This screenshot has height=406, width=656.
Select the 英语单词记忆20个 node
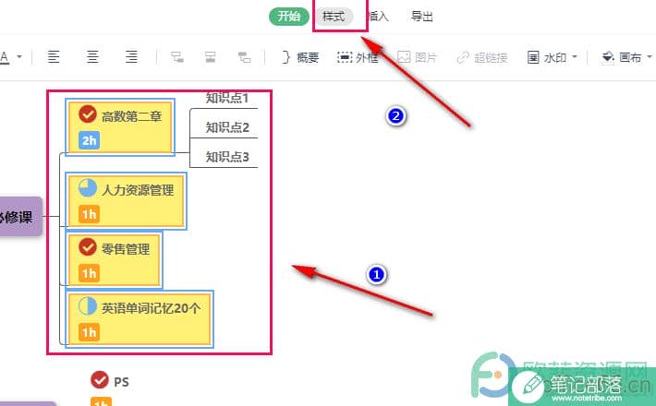[140, 319]
